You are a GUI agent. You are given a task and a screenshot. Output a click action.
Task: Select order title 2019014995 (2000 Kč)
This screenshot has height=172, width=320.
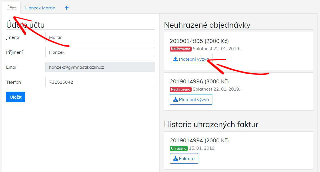[x=199, y=41]
